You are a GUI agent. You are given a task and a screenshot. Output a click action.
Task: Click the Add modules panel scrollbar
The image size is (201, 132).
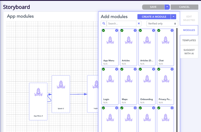(x=177, y=79)
